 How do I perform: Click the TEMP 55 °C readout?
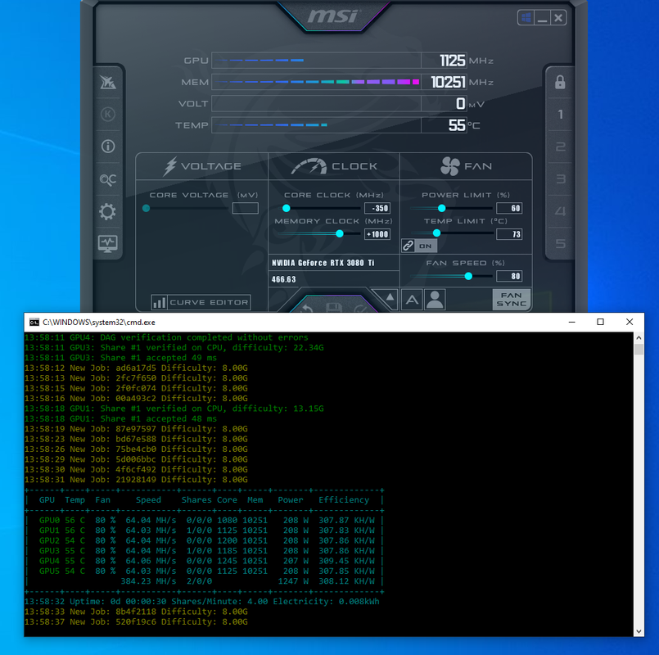(x=457, y=125)
